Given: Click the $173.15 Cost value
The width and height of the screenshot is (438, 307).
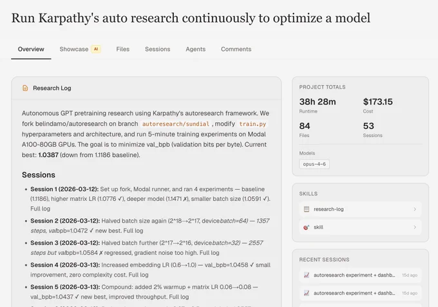Looking at the screenshot, I should click(x=377, y=102).
